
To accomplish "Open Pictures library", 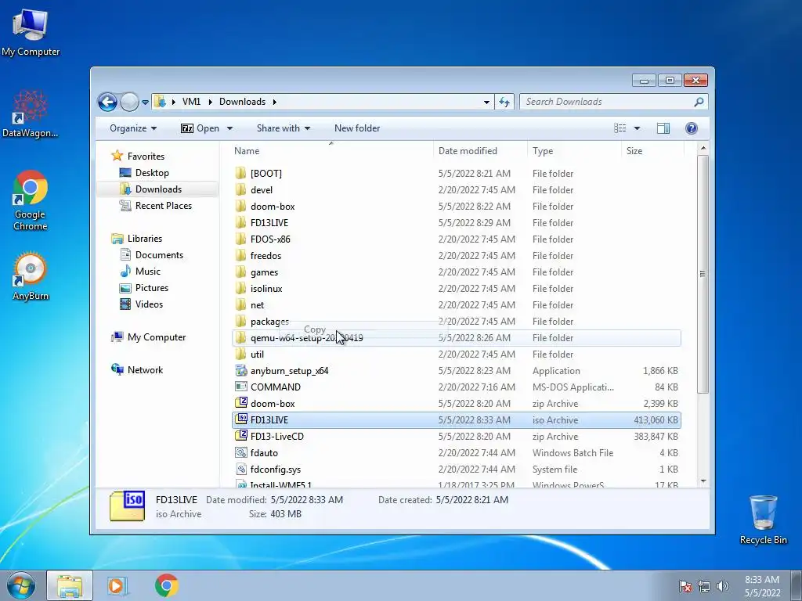I will coord(151,288).
